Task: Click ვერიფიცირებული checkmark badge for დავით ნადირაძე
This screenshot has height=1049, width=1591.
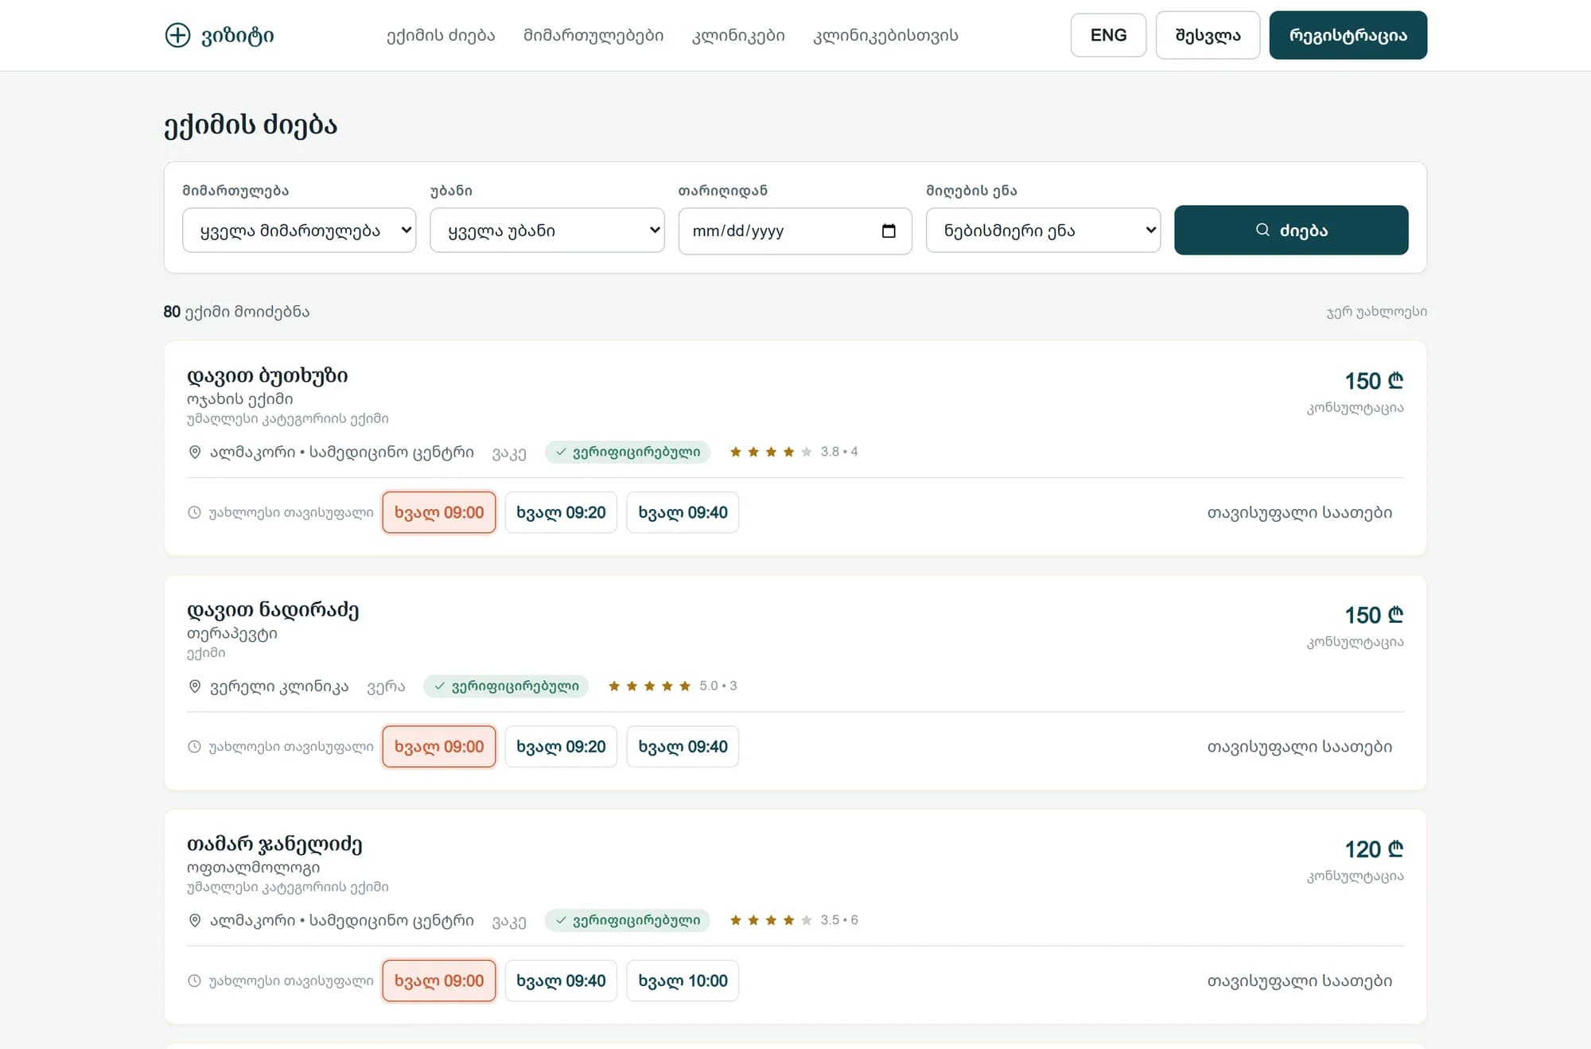Action: pos(506,686)
